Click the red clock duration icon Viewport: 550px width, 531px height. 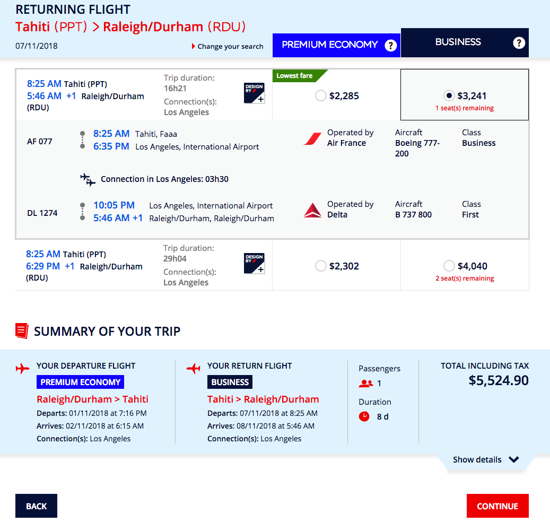point(364,416)
